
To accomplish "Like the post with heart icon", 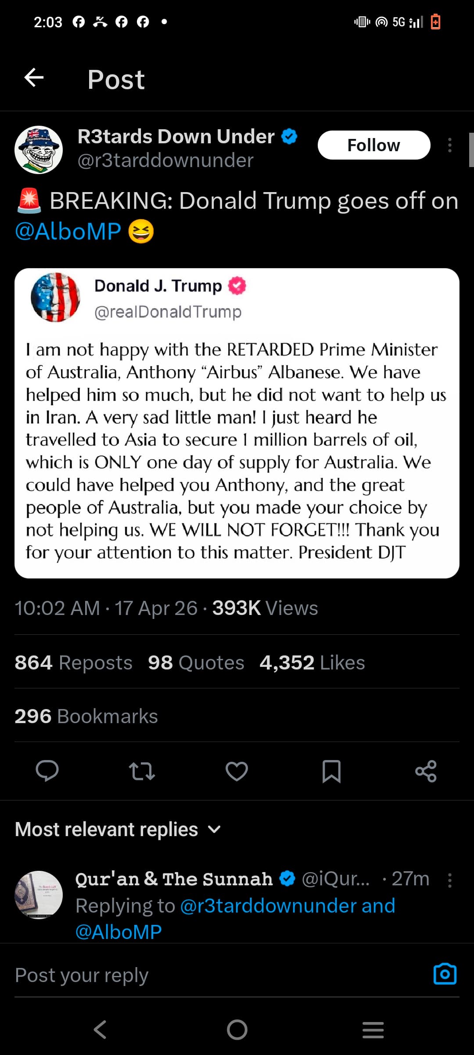I will 237,771.
